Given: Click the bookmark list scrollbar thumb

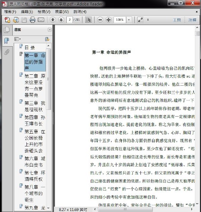Looking at the screenshot, I should click(48, 79).
